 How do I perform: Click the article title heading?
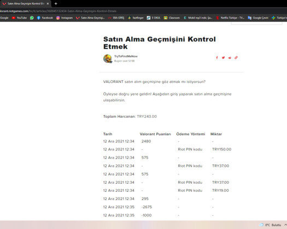tap(160, 43)
